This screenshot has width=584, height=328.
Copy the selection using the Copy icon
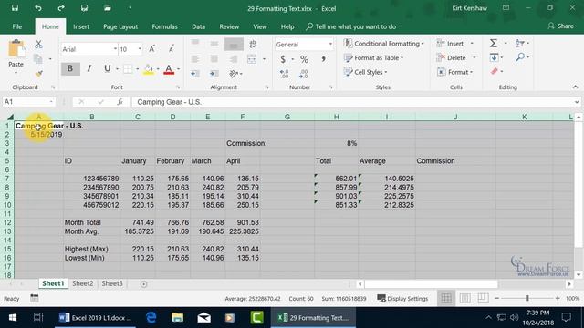[x=38, y=58]
